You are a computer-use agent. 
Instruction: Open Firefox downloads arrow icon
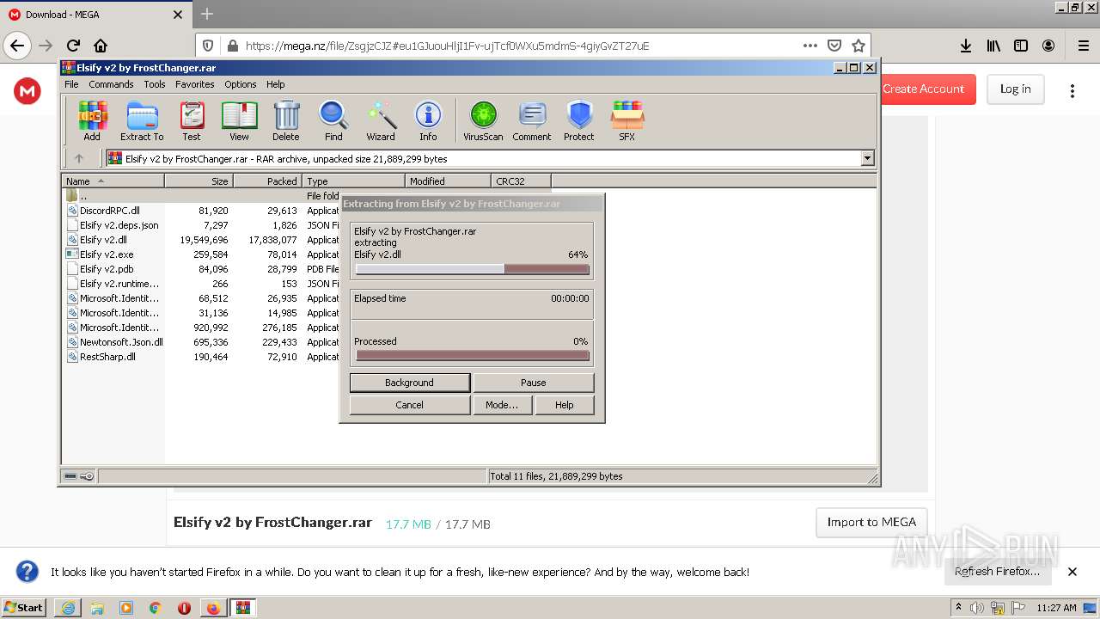click(x=966, y=46)
